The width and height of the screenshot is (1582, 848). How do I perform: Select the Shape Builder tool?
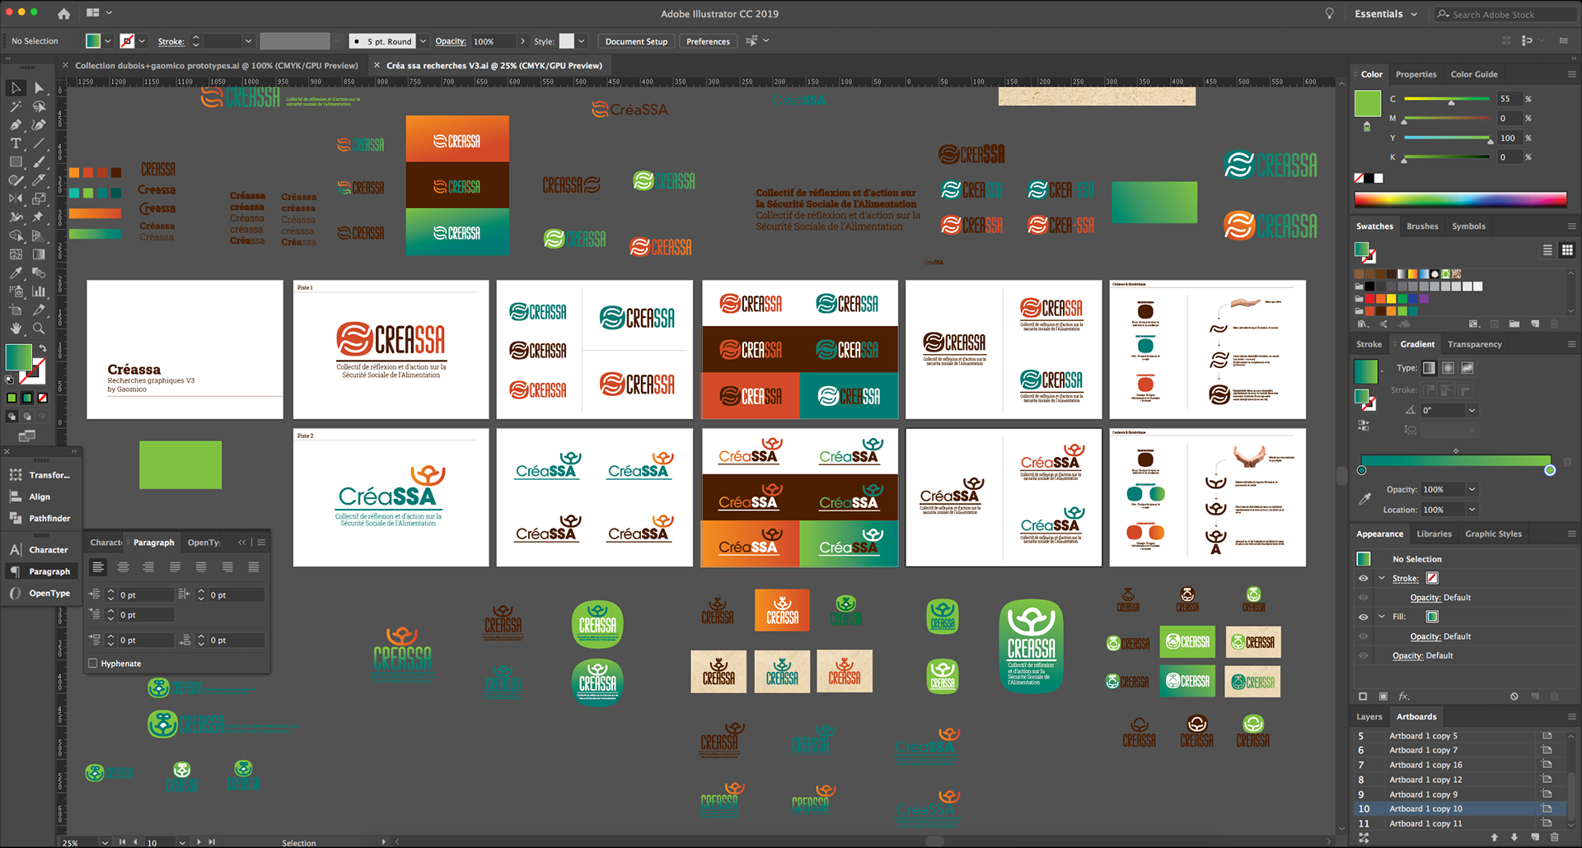pos(16,235)
